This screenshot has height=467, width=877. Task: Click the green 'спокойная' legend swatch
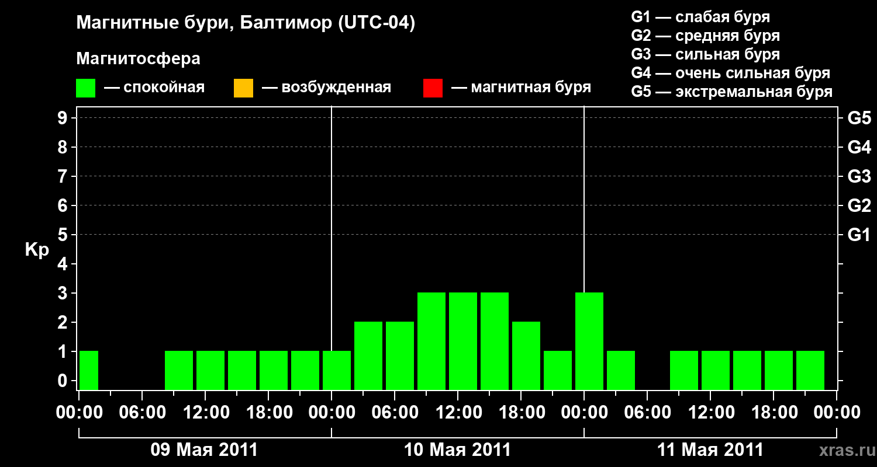tap(86, 88)
